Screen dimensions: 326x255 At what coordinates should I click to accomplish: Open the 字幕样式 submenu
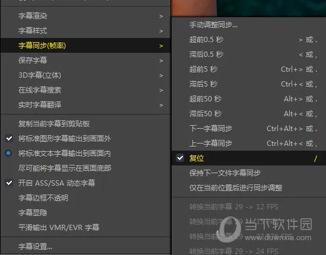click(x=86, y=31)
